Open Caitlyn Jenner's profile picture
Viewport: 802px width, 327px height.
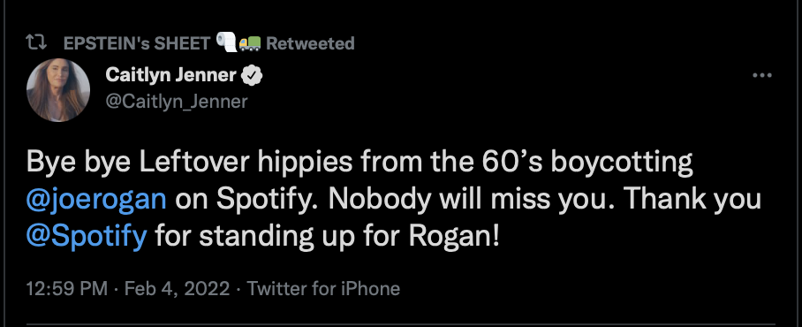(x=58, y=90)
